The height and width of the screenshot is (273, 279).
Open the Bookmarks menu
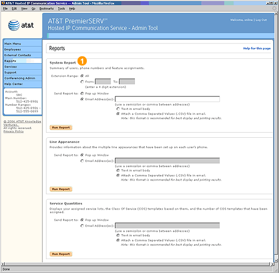[47, 9]
